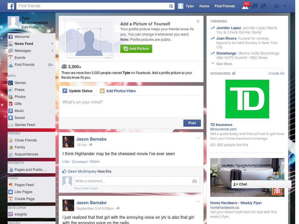Click the Welcome sidebar icon

click(x=11, y=37)
